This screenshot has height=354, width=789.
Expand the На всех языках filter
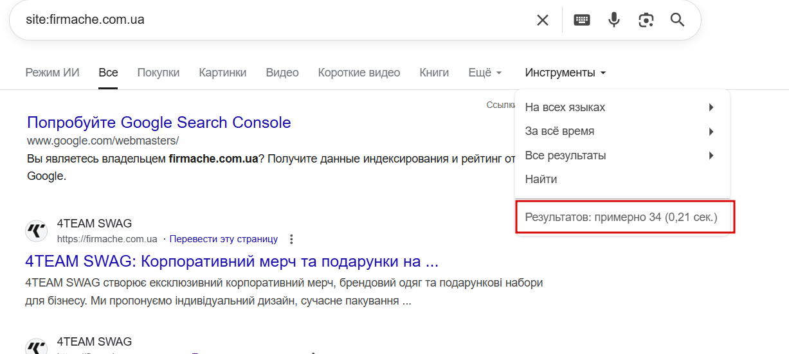click(622, 107)
